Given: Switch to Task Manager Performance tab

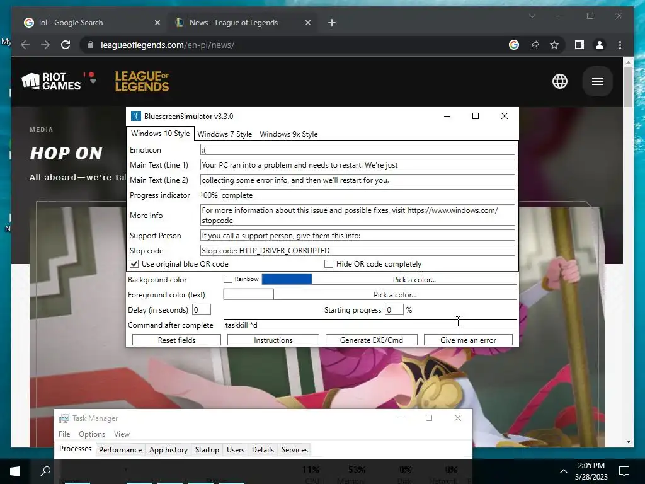Looking at the screenshot, I should (x=120, y=450).
